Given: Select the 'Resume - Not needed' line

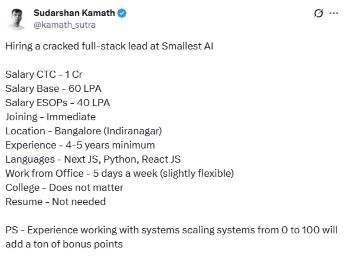Looking at the screenshot, I should (x=55, y=201).
